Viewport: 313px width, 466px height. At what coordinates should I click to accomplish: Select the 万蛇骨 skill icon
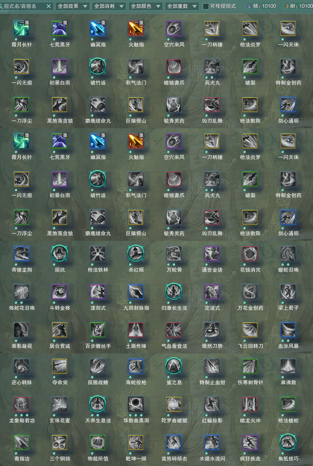tap(174, 254)
